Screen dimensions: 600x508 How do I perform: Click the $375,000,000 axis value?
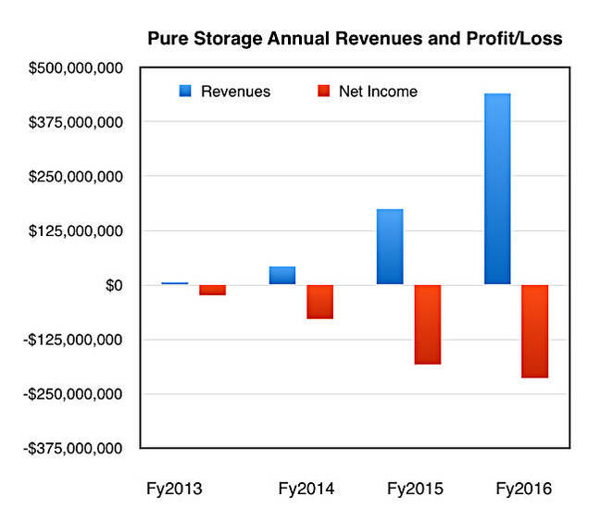click(76, 123)
